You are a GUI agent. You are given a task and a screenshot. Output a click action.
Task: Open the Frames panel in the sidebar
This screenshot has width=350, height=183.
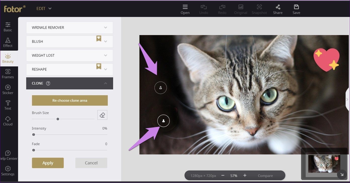8,74
